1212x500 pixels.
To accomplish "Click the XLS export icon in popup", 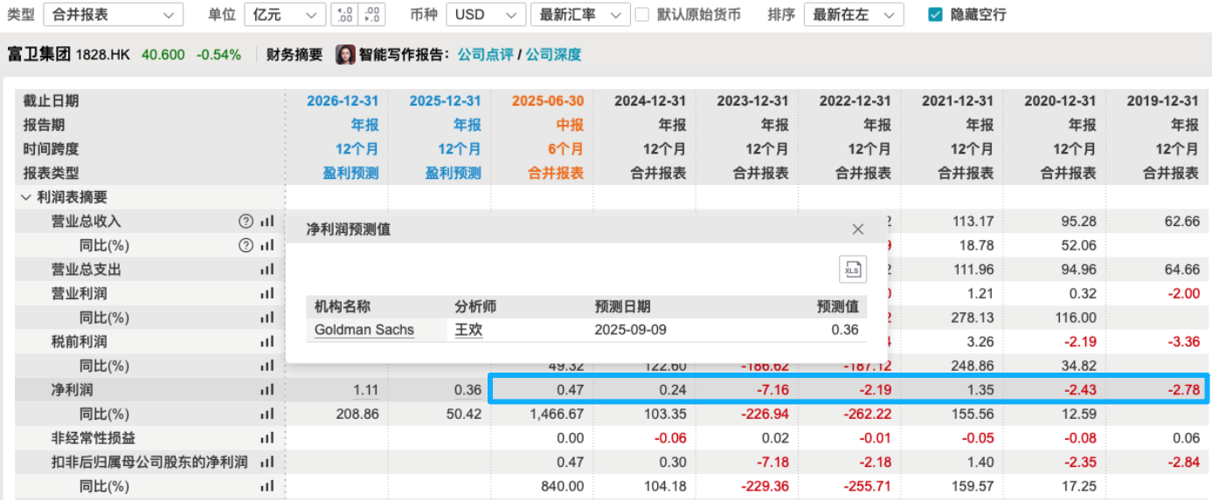I will click(x=852, y=270).
